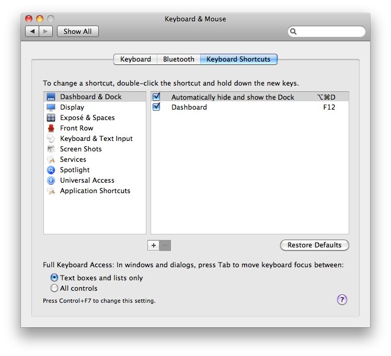Add a shortcut with the plus button

point(154,245)
